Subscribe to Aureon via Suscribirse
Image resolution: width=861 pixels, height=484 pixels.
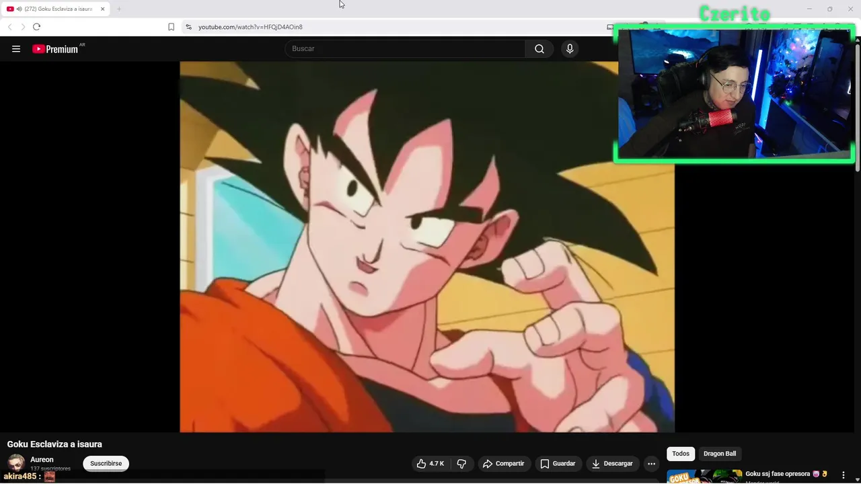(106, 463)
